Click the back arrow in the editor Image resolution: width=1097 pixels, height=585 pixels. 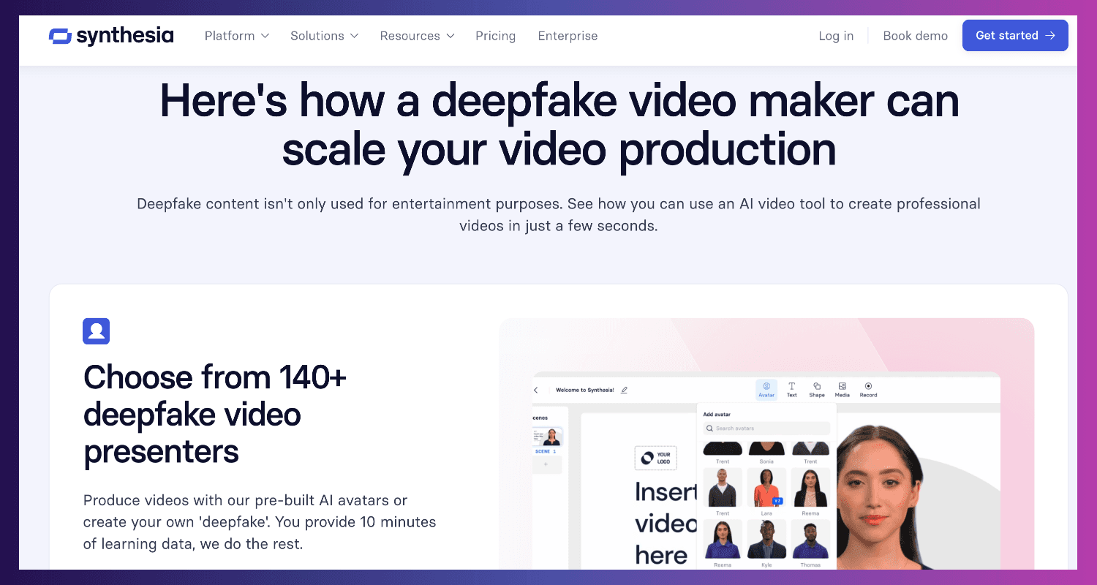(x=536, y=390)
